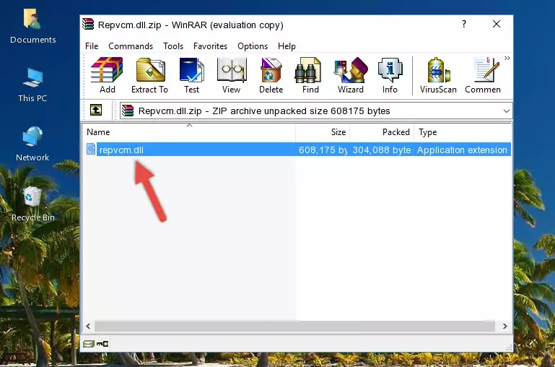Open the Favorites menu
Viewport: 555px width, 367px height.
[210, 46]
